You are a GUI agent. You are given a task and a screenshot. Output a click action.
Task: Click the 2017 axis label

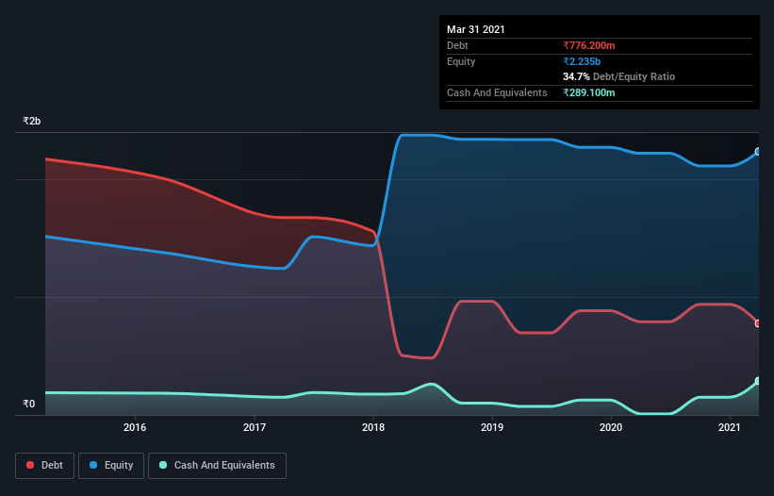[255, 427]
